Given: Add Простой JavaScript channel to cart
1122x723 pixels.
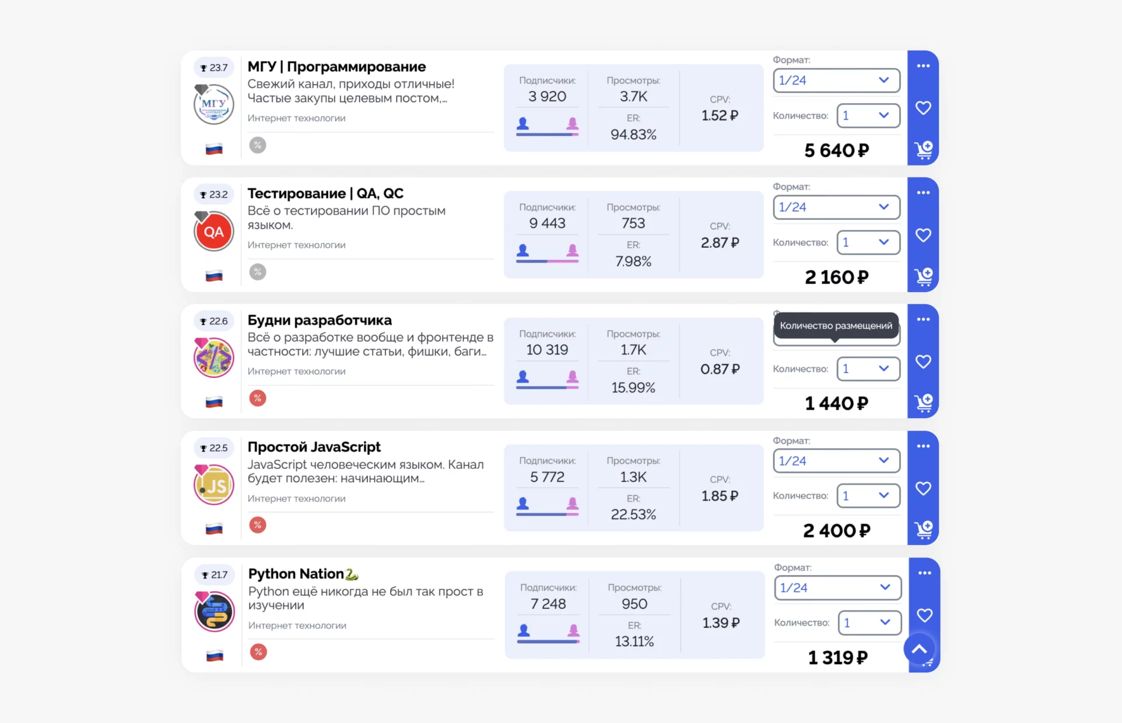Looking at the screenshot, I should pyautogui.click(x=923, y=529).
